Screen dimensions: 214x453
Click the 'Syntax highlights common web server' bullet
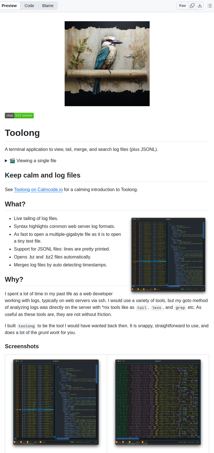pyautogui.click(x=65, y=226)
